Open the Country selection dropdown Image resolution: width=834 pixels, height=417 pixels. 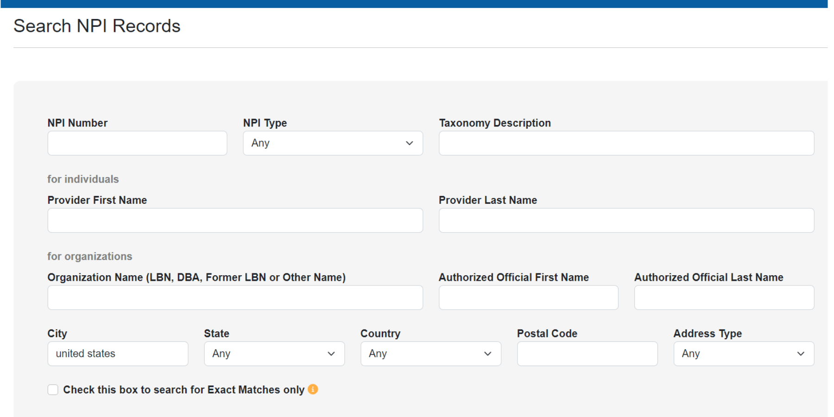click(430, 354)
